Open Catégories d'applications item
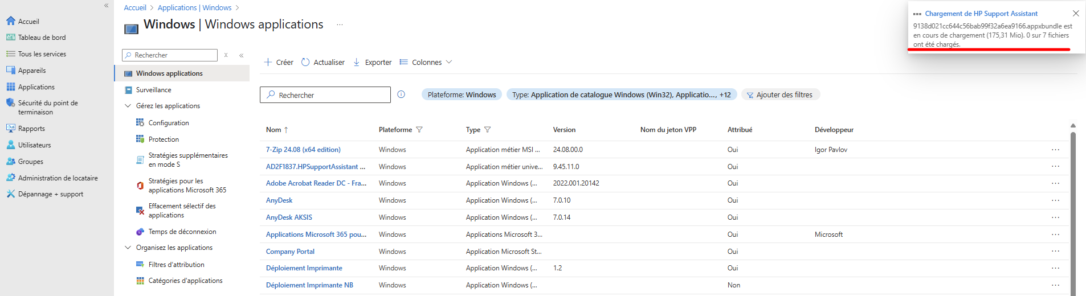The width and height of the screenshot is (1086, 296). coord(185,281)
